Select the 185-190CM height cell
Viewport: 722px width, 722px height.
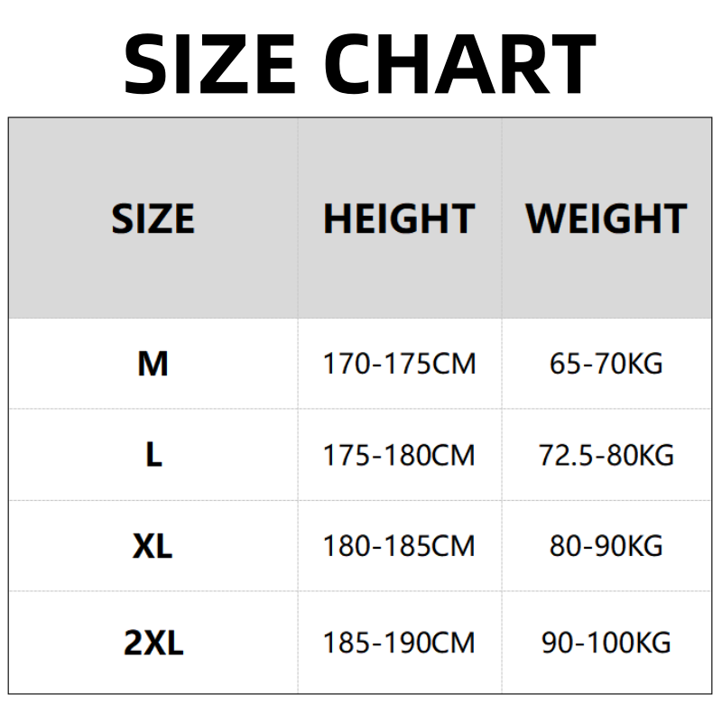[x=399, y=643]
